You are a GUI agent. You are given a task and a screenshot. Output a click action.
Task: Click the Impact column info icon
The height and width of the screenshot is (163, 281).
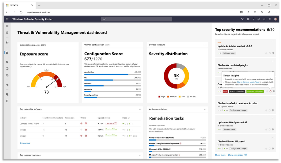click(x=129, y=118)
